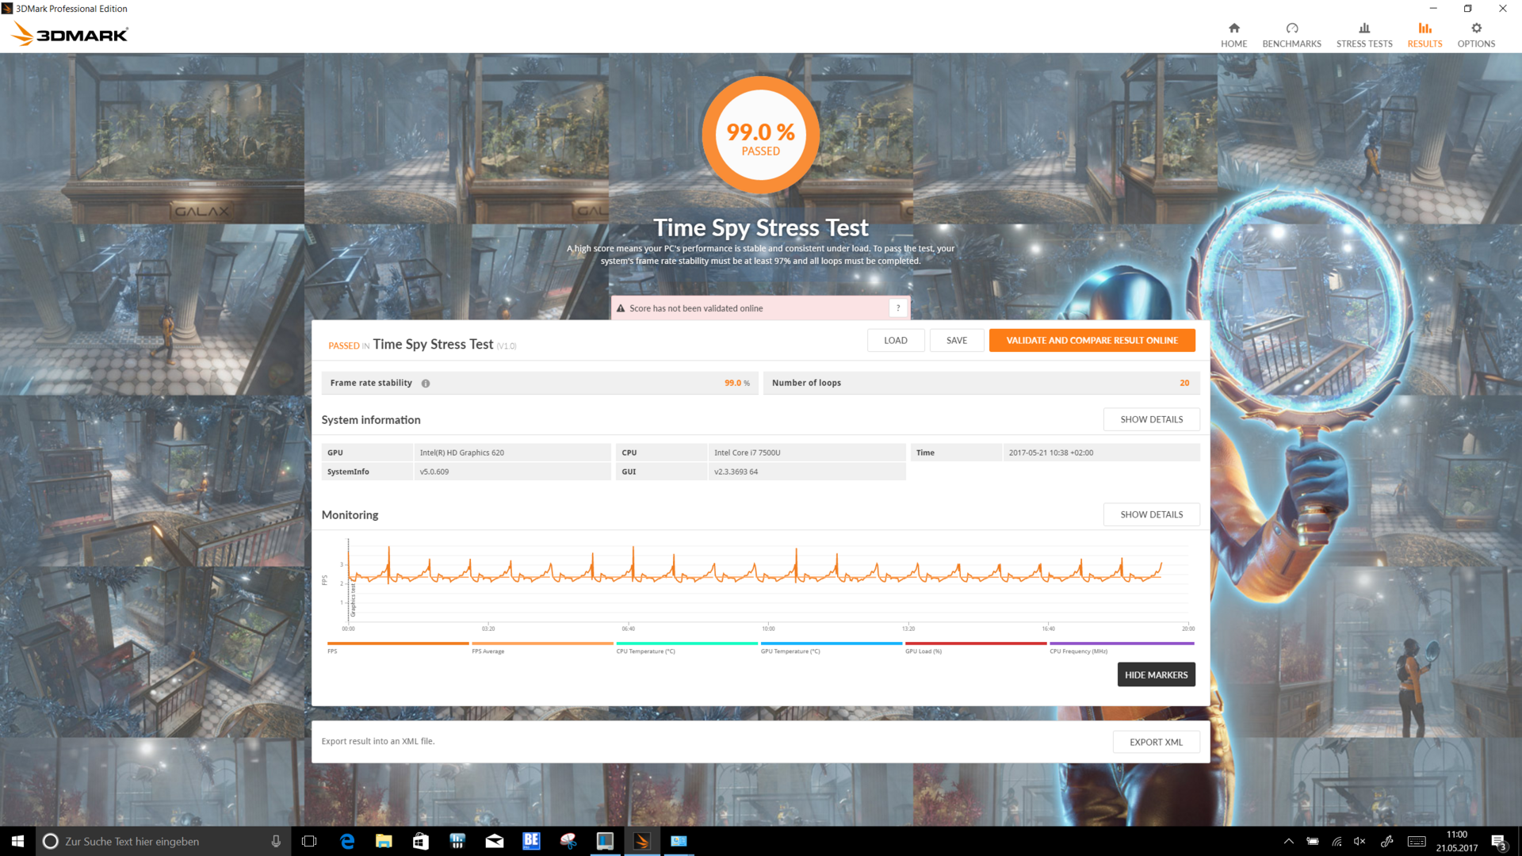The height and width of the screenshot is (856, 1522).
Task: Open the Options gear icon
Action: 1475,29
